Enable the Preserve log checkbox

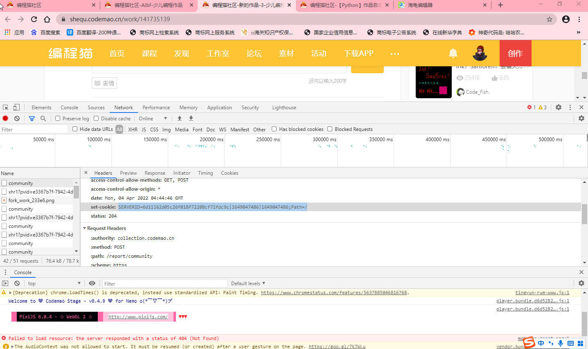(58, 118)
